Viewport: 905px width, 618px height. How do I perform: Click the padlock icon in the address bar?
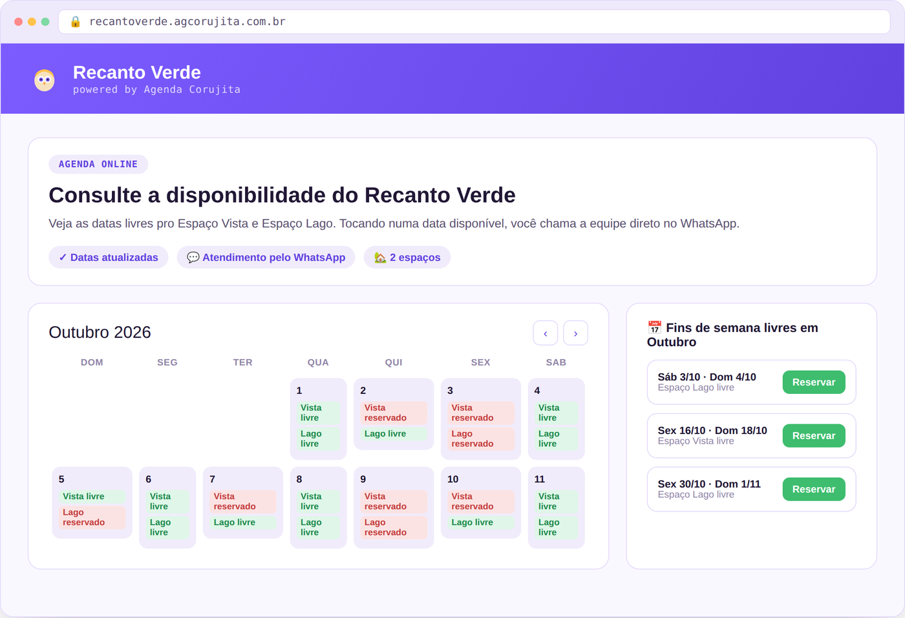76,21
